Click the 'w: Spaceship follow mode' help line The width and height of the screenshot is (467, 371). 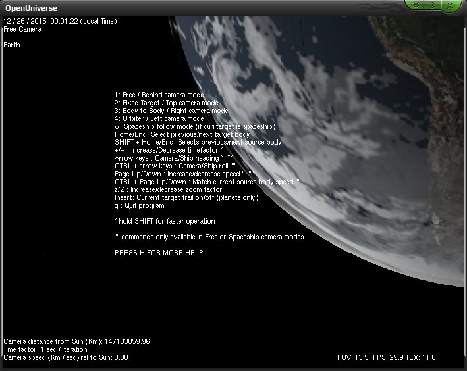[195, 126]
